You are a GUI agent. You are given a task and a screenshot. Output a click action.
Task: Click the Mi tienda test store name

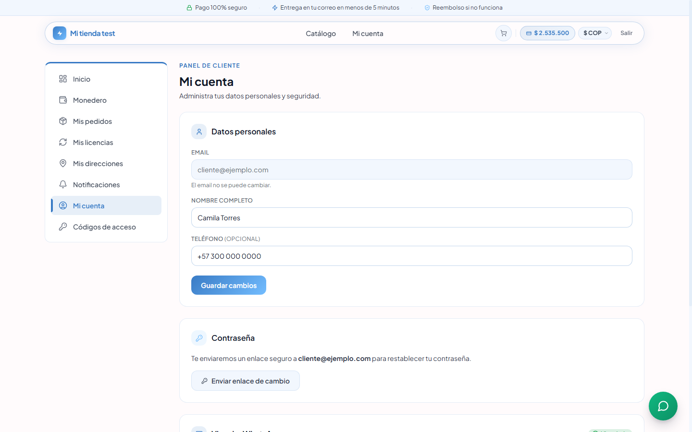[93, 34]
